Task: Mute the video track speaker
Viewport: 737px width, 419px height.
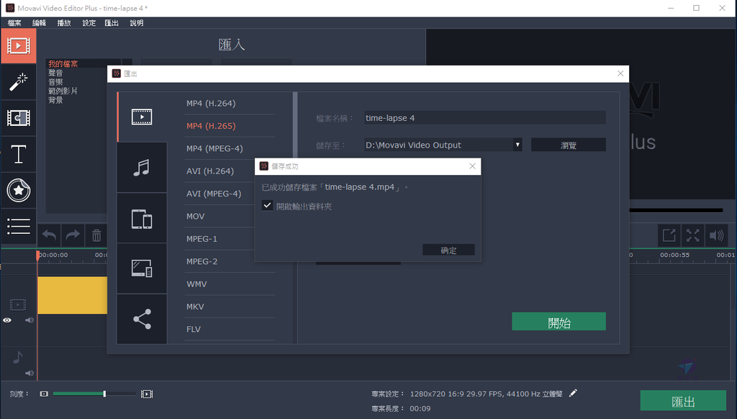Action: (29, 320)
